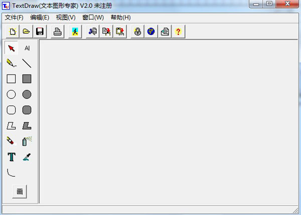
Task: Select the hollow circle tool
Action: 11,94
